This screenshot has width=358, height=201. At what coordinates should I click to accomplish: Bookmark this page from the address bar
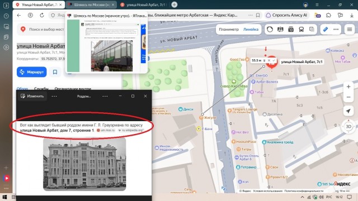tap(258, 15)
